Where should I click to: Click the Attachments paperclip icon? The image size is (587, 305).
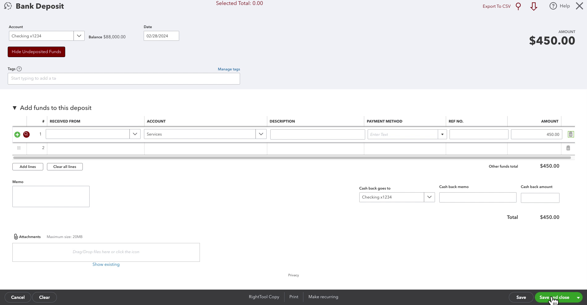16,237
